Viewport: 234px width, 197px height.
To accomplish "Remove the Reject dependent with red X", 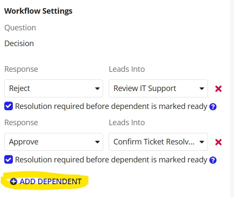I will click(x=218, y=89).
